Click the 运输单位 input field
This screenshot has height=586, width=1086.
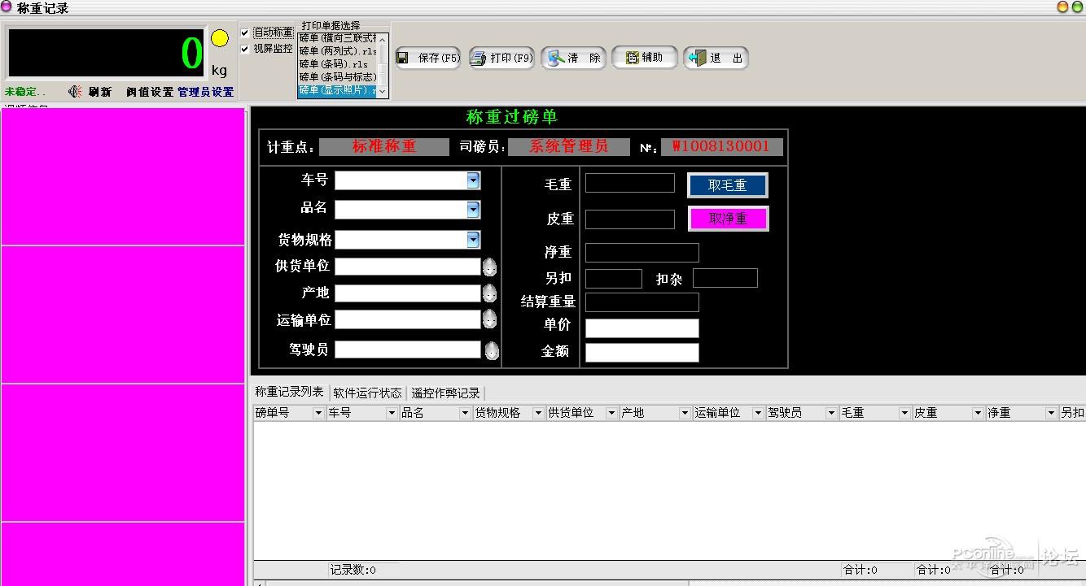pyautogui.click(x=408, y=319)
